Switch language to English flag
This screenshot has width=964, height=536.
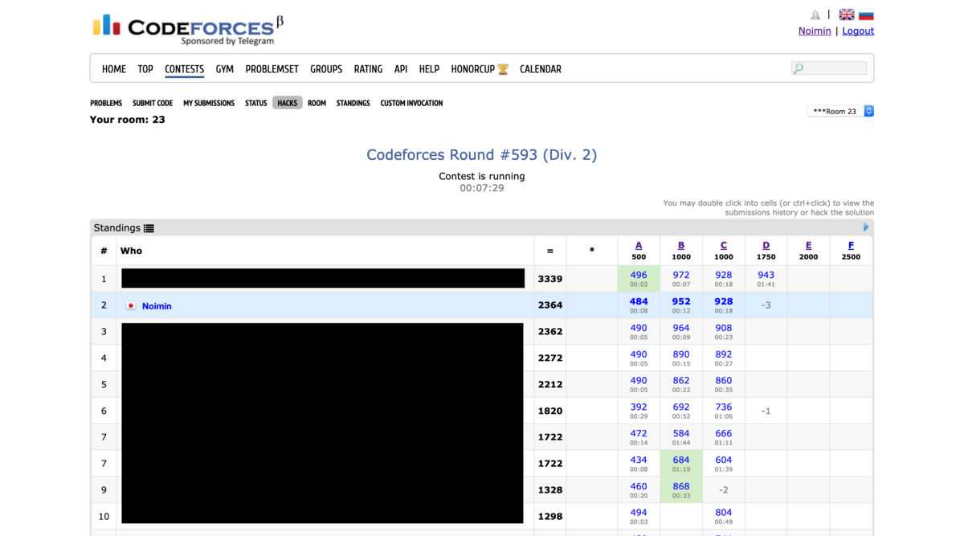[847, 14]
